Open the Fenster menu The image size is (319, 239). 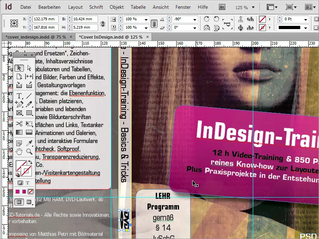[183, 7]
